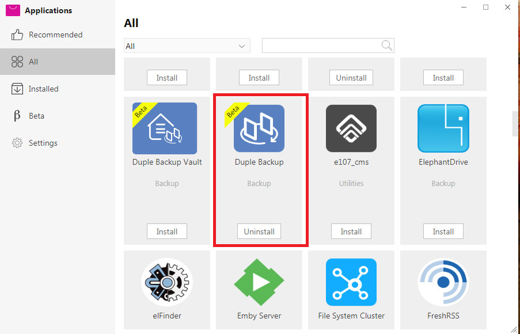The image size is (520, 334).
Task: Click the search magnifier icon
Action: (x=386, y=45)
